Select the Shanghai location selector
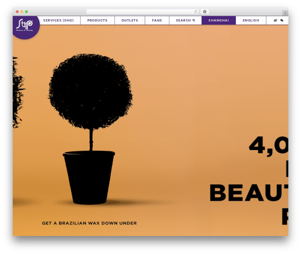Image resolution: width=301 pixels, height=254 pixels. pyautogui.click(x=219, y=20)
